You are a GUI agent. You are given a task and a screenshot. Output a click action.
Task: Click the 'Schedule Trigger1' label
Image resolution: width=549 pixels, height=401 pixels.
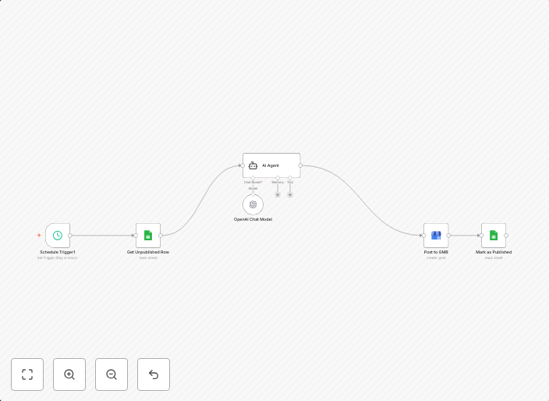pyautogui.click(x=58, y=252)
